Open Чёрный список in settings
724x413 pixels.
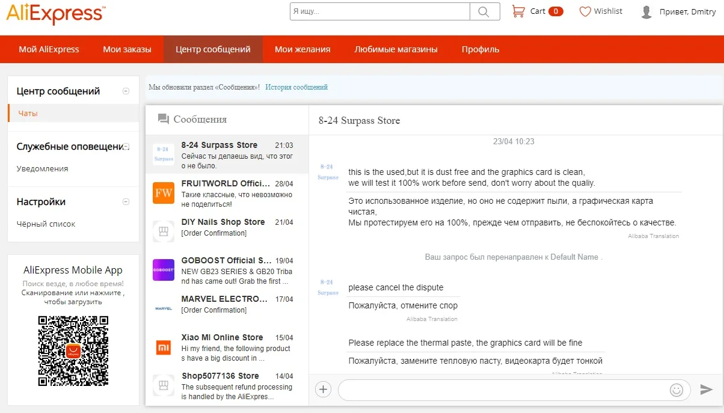point(46,224)
